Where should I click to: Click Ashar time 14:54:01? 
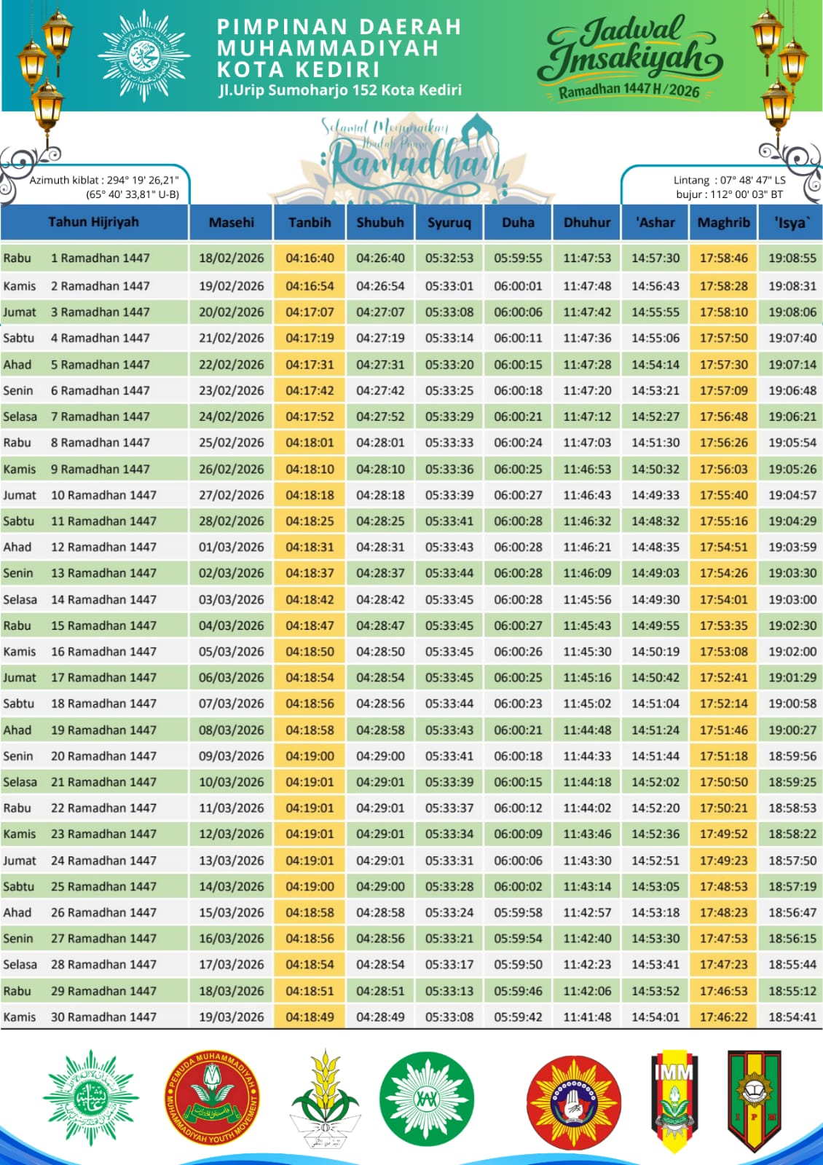click(655, 1017)
